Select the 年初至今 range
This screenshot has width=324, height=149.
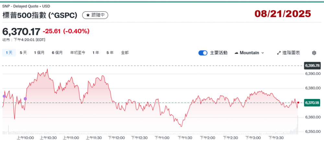pyautogui.click(x=78, y=52)
